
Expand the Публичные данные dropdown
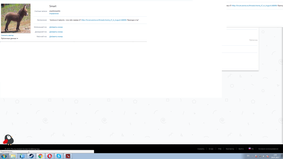(9, 38)
